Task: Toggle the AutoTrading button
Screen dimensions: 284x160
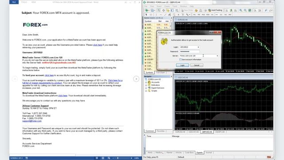Action: pos(215,10)
